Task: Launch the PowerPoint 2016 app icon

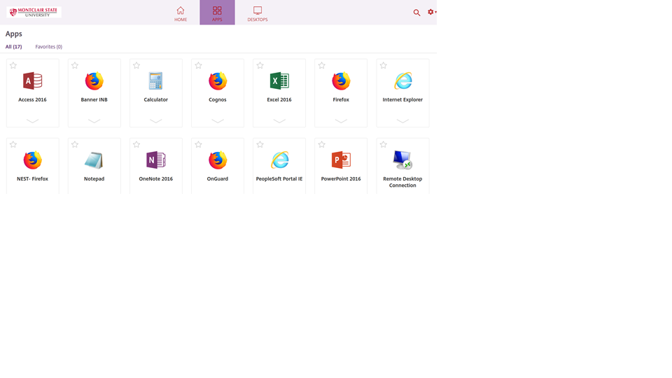Action: click(341, 160)
